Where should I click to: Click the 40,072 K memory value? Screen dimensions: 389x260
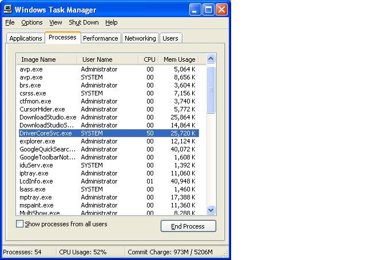pyautogui.click(x=183, y=149)
